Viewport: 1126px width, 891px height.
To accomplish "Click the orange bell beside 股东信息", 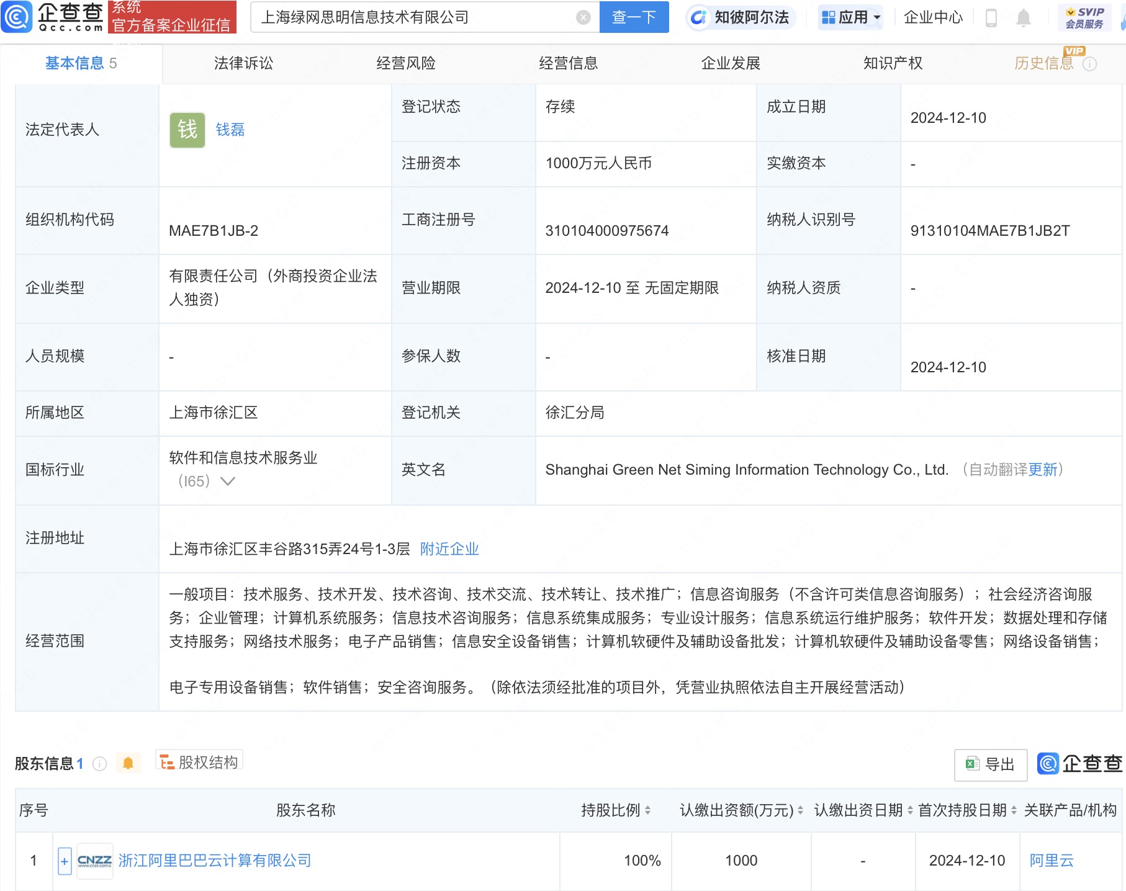I will click(128, 763).
